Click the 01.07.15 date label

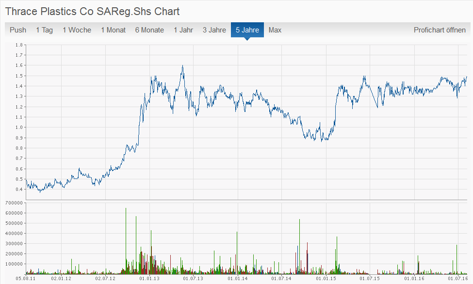tap(370, 279)
